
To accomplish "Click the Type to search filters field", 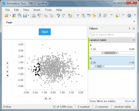I will [112, 34].
